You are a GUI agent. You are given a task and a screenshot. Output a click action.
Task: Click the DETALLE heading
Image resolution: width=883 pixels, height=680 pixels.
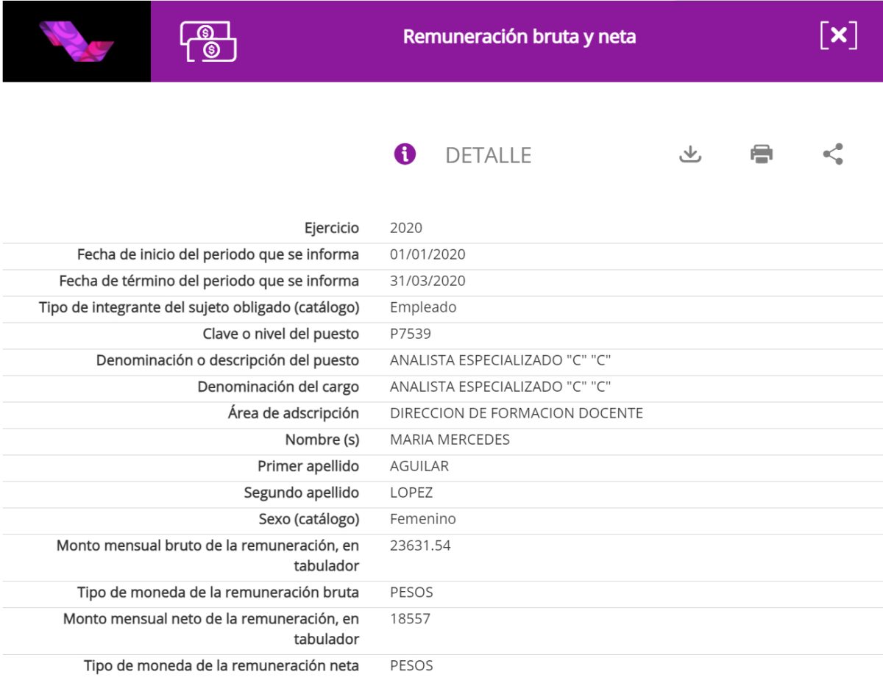tap(489, 155)
